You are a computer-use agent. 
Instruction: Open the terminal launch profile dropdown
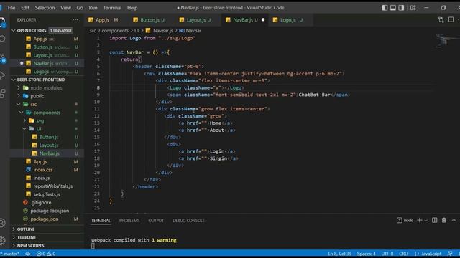click(426, 220)
